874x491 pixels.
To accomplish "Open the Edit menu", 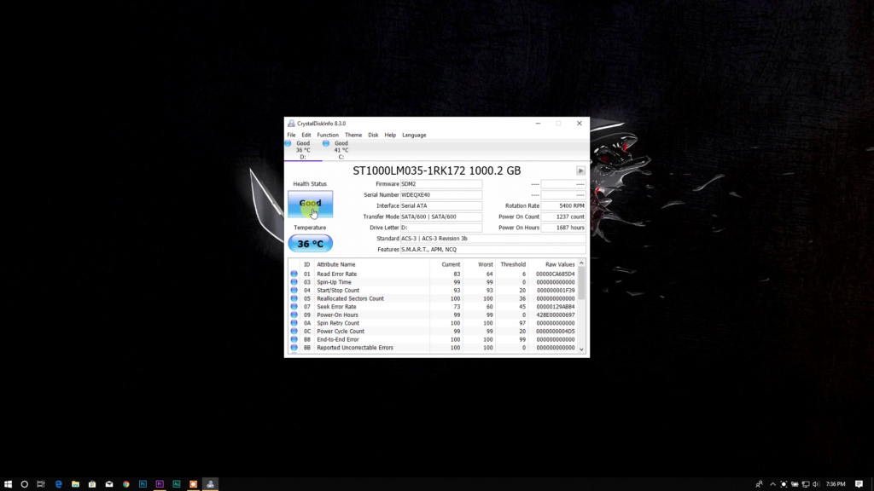I will tap(306, 135).
